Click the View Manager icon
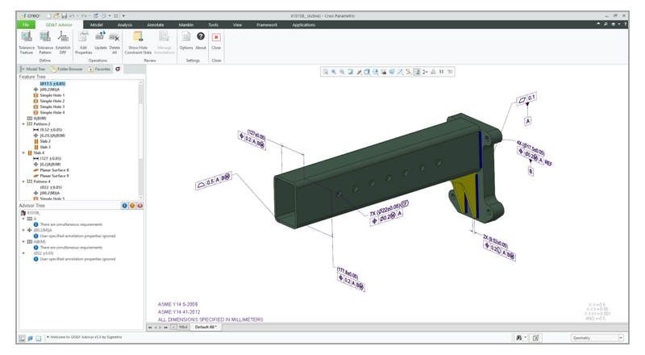645x355 pixels. coord(384,72)
